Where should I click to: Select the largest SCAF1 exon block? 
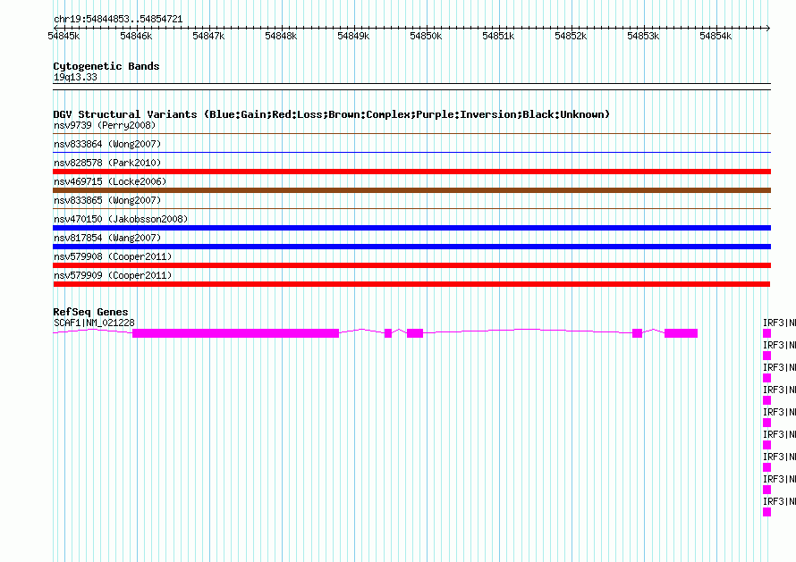coord(235,333)
